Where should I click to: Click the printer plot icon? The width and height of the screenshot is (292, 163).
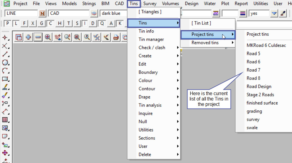[116, 37]
